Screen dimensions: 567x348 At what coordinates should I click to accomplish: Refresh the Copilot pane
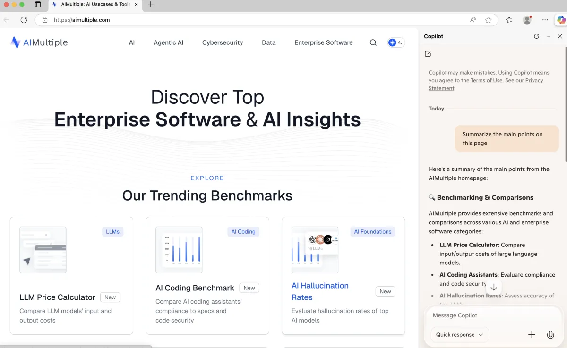pos(536,36)
